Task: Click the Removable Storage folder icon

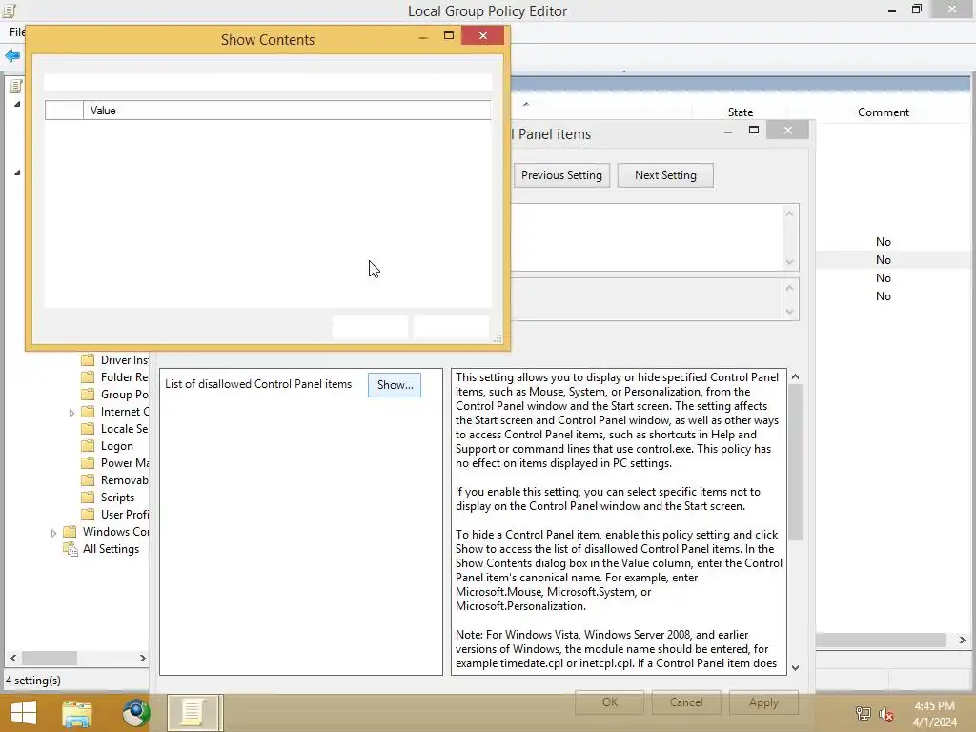Action: (88, 480)
